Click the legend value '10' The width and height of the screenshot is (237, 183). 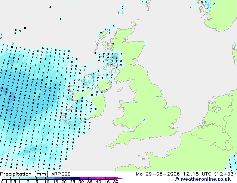[x=47, y=182]
